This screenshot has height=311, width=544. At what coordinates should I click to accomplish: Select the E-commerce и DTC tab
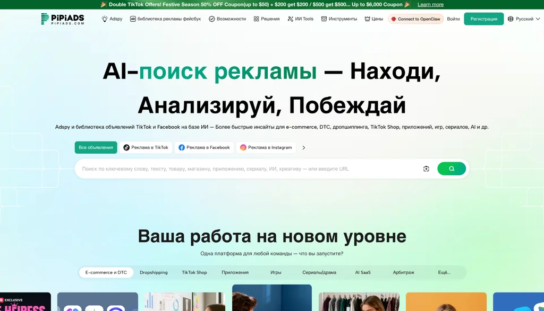106,273
